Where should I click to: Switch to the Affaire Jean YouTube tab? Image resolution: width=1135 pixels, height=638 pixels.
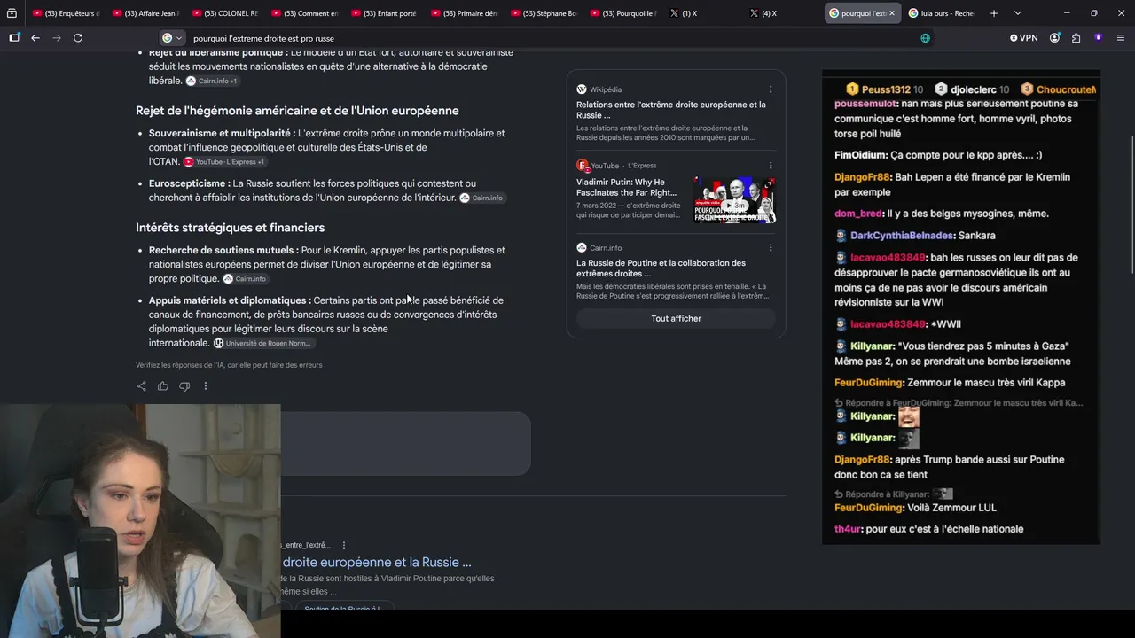tap(146, 13)
